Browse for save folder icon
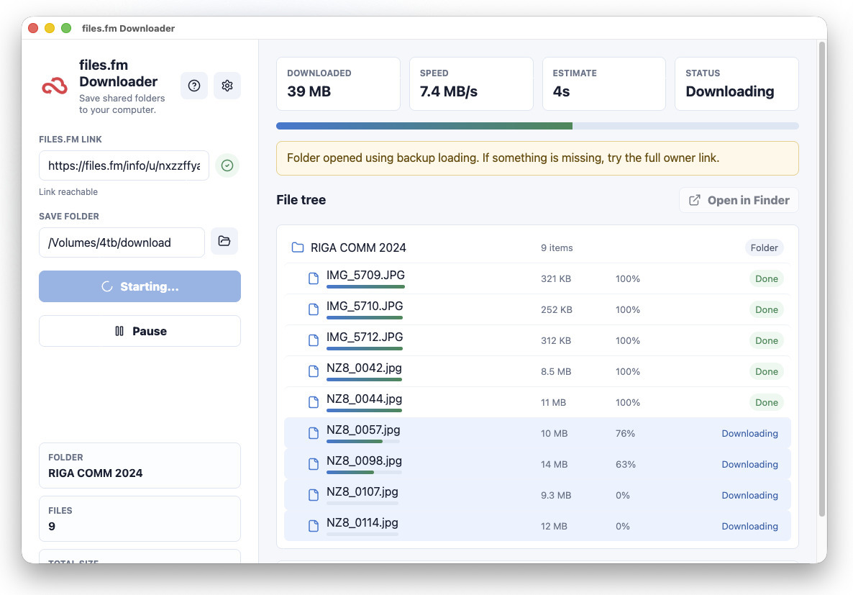Screen dimensions: 853x595 pos(224,241)
